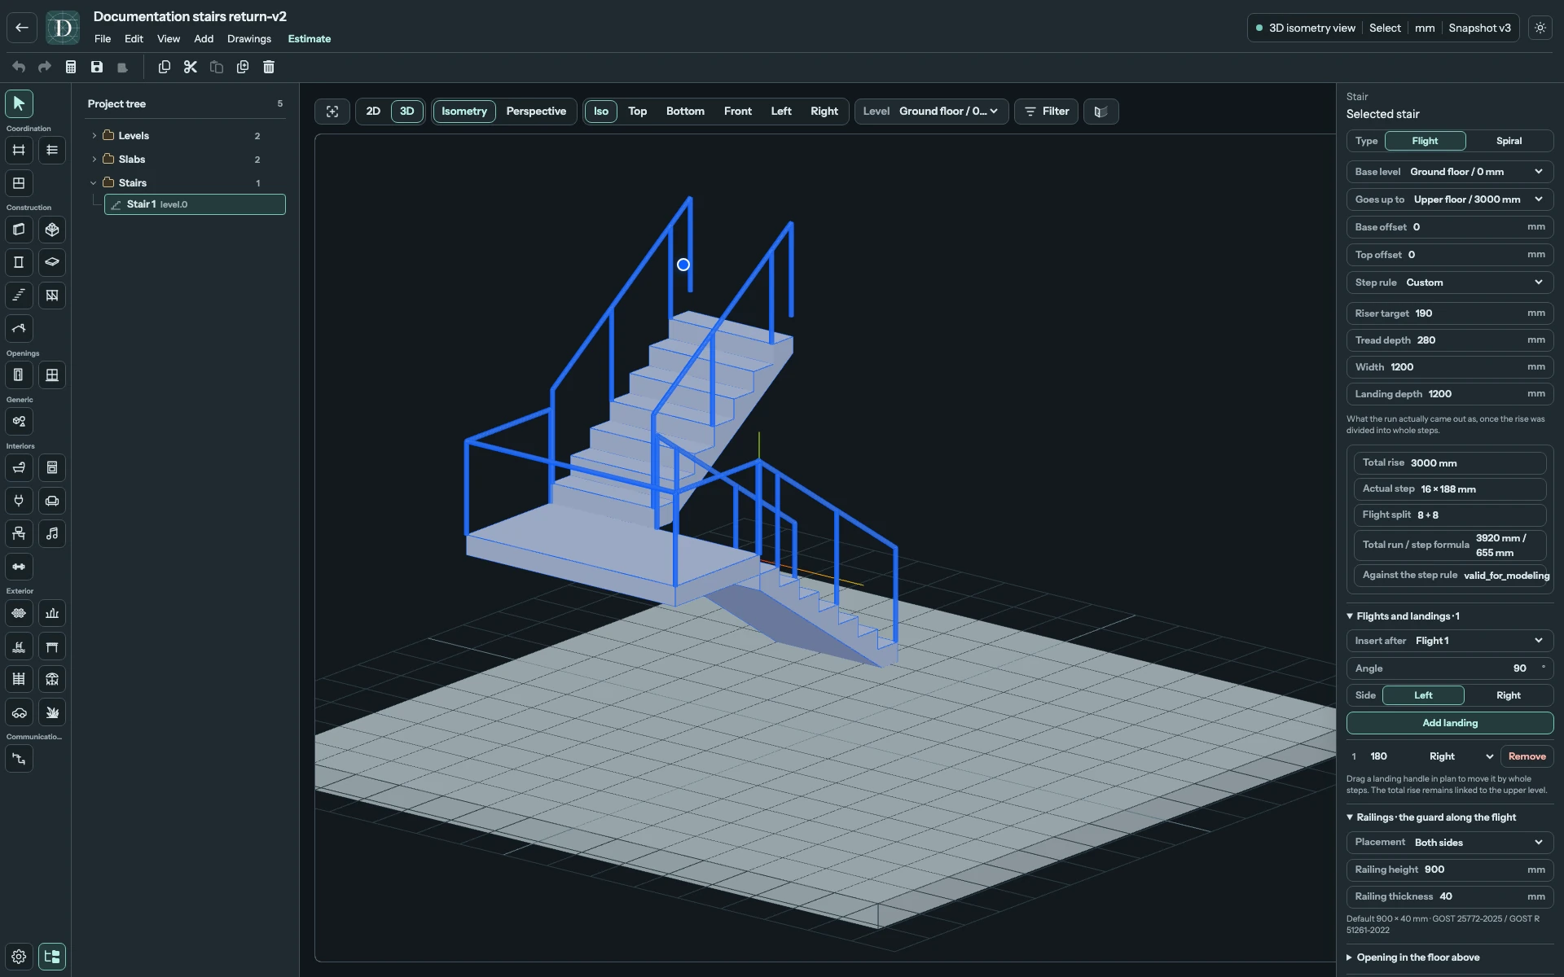Click the redo icon
Screen dimensions: 1564x977
[45, 67]
